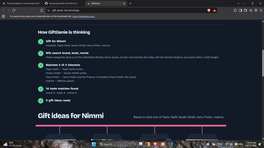Reload the GiftGenie page

click(x=14, y=10)
